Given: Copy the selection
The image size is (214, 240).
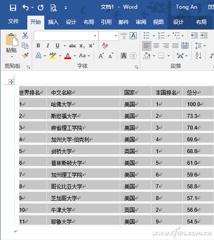Looking at the screenshot, I should click(25, 46).
